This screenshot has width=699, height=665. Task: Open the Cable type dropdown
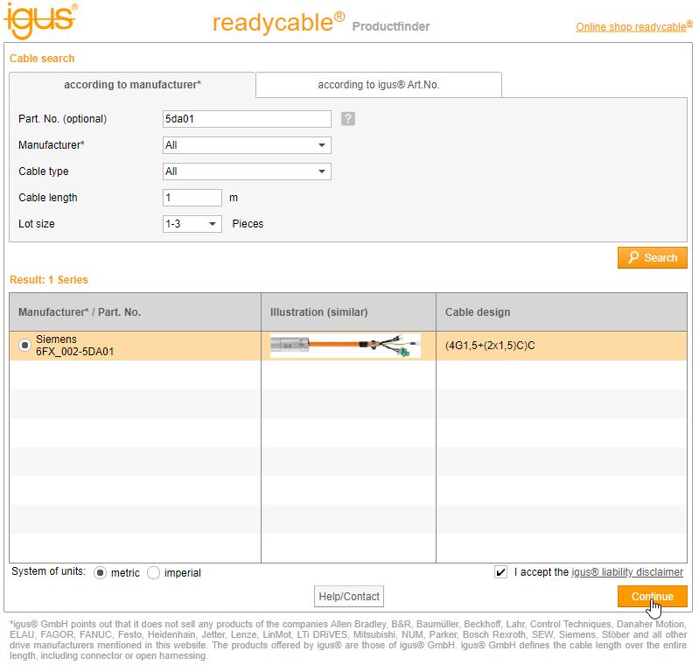(x=247, y=171)
